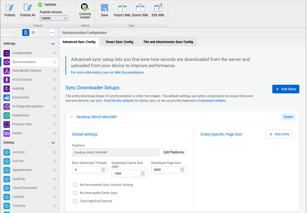The image size is (308, 213).
Task: Increase Num Download Threads value
Action: click(103, 168)
